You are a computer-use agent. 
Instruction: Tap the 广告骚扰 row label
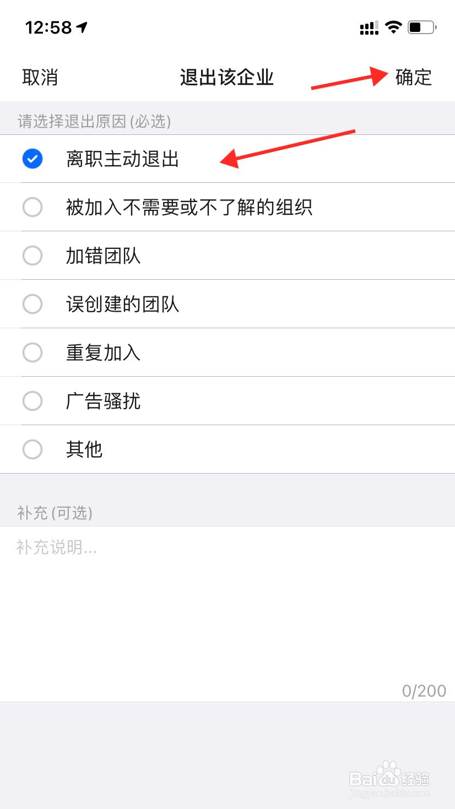[x=104, y=401]
